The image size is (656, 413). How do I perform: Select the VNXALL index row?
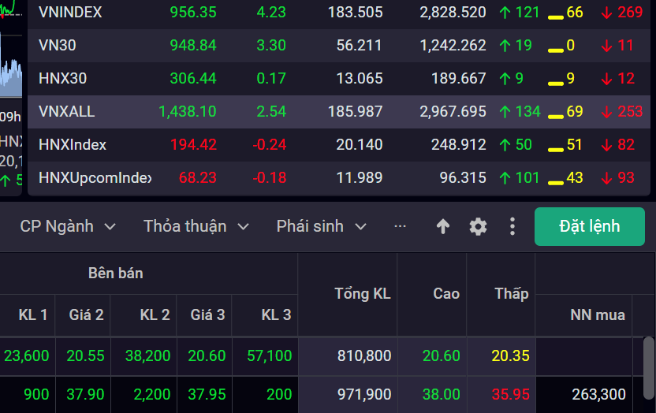(339, 112)
